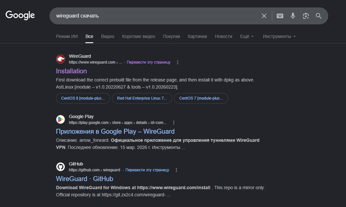Expand the Ещё dropdown menu
Image resolution: width=346 pixels, height=207 pixels.
click(247, 36)
